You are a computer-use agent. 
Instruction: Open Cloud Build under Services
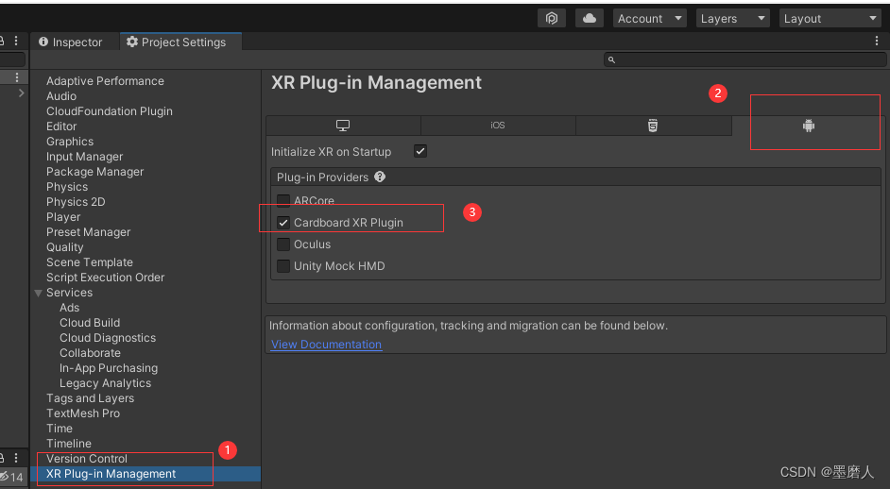click(x=90, y=323)
